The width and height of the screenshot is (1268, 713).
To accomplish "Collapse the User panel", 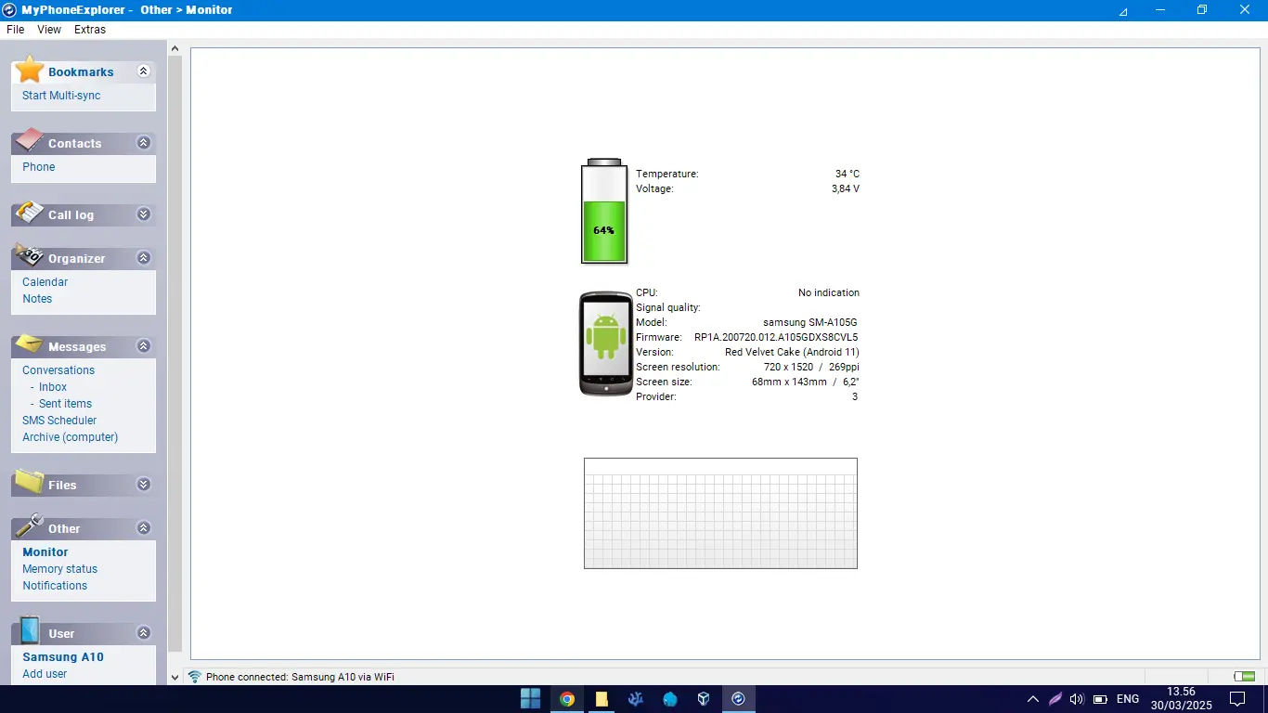I will (143, 633).
